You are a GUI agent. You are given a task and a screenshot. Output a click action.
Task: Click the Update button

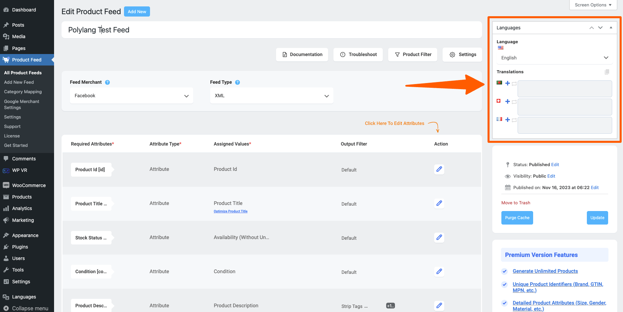pyautogui.click(x=597, y=218)
